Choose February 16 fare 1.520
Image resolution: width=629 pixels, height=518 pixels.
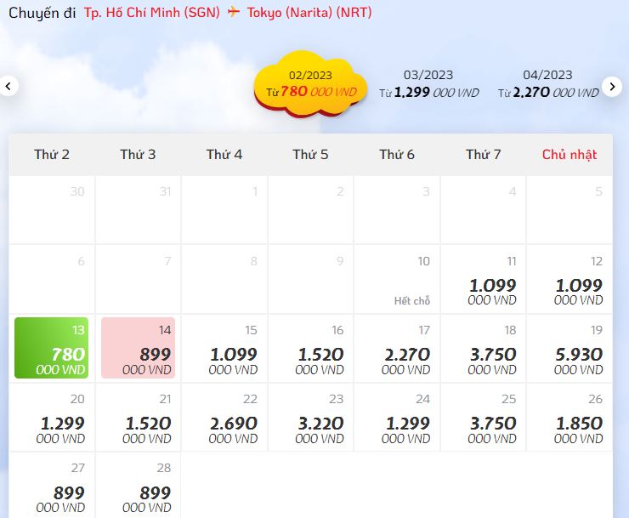[x=311, y=348]
